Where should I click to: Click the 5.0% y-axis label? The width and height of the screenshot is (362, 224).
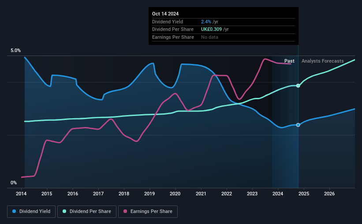pyautogui.click(x=15, y=51)
